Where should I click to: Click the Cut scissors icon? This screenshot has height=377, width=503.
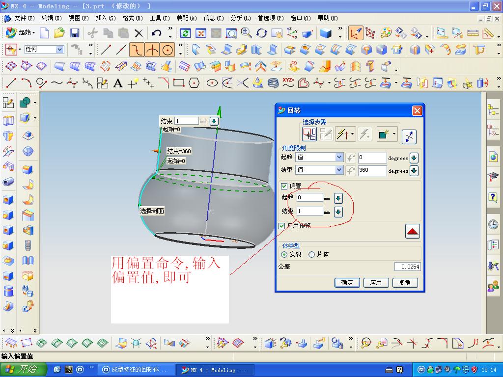tap(92, 33)
